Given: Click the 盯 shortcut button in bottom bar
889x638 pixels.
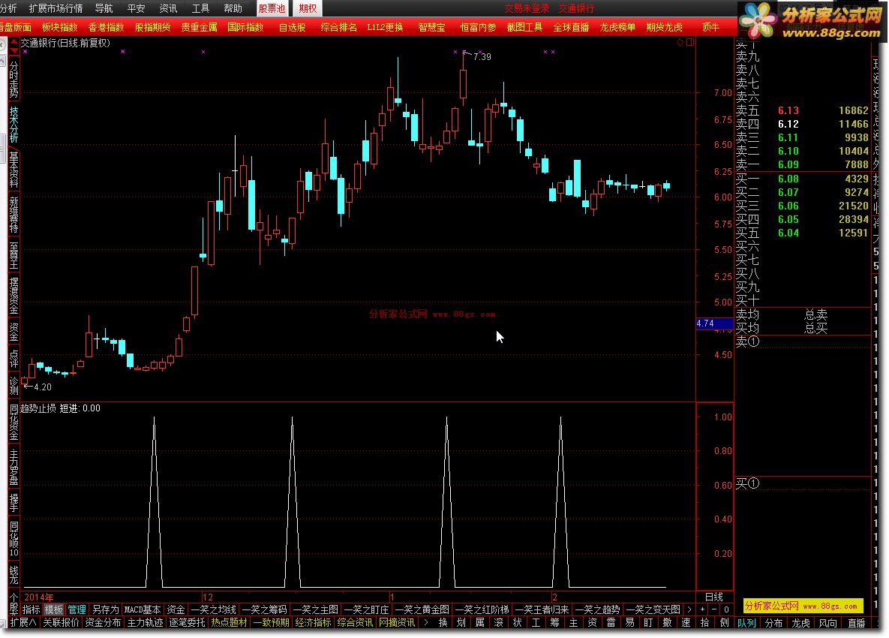Looking at the screenshot, I should click(648, 623).
